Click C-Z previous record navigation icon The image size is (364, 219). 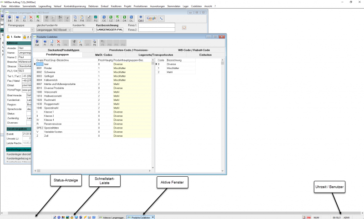click(111, 19)
